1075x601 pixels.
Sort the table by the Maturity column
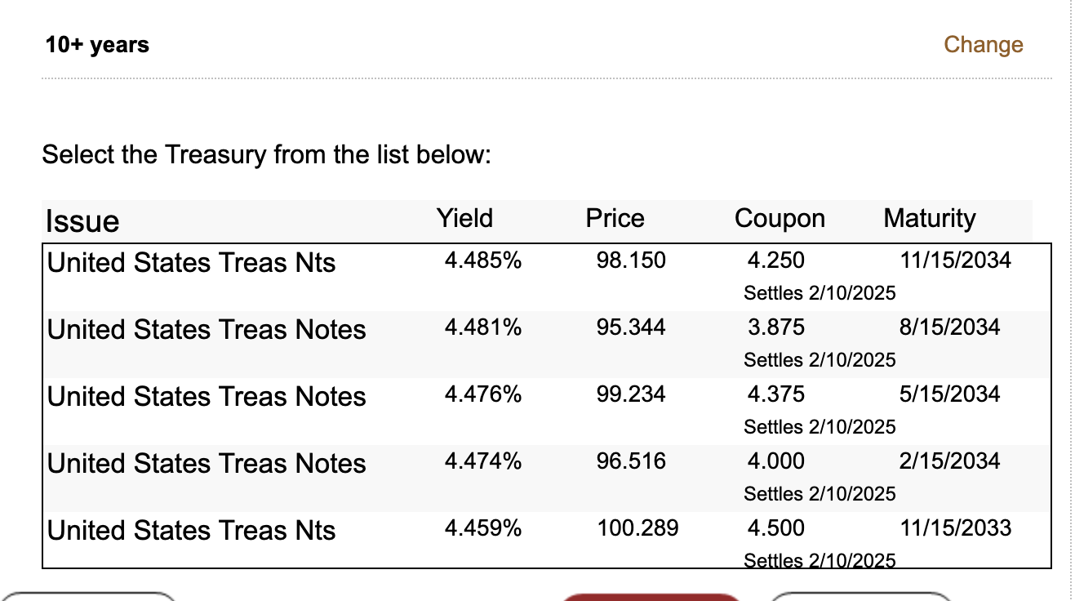[929, 218]
